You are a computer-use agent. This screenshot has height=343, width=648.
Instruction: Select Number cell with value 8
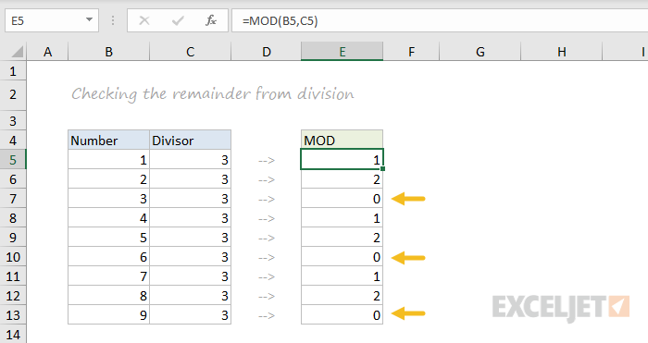[x=108, y=296]
